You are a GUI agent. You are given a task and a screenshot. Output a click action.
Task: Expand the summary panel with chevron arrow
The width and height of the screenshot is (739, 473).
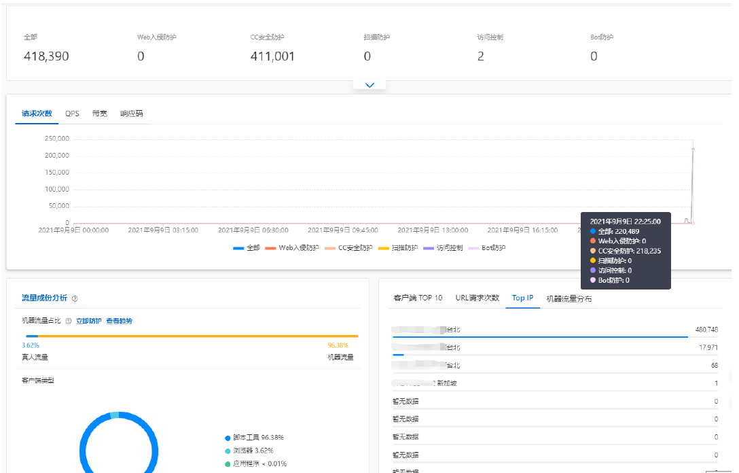(x=369, y=85)
